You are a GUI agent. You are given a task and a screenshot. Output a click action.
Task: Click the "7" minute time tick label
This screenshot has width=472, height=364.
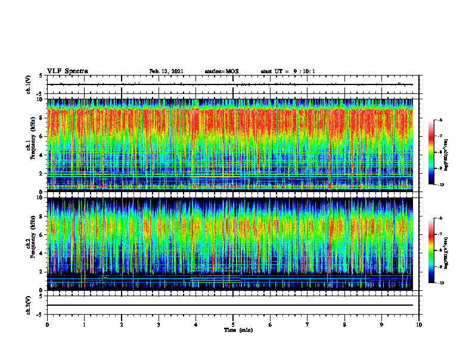point(308,325)
